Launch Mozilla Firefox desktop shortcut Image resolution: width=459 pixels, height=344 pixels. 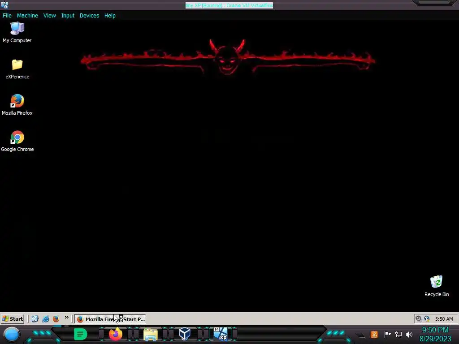pyautogui.click(x=17, y=105)
